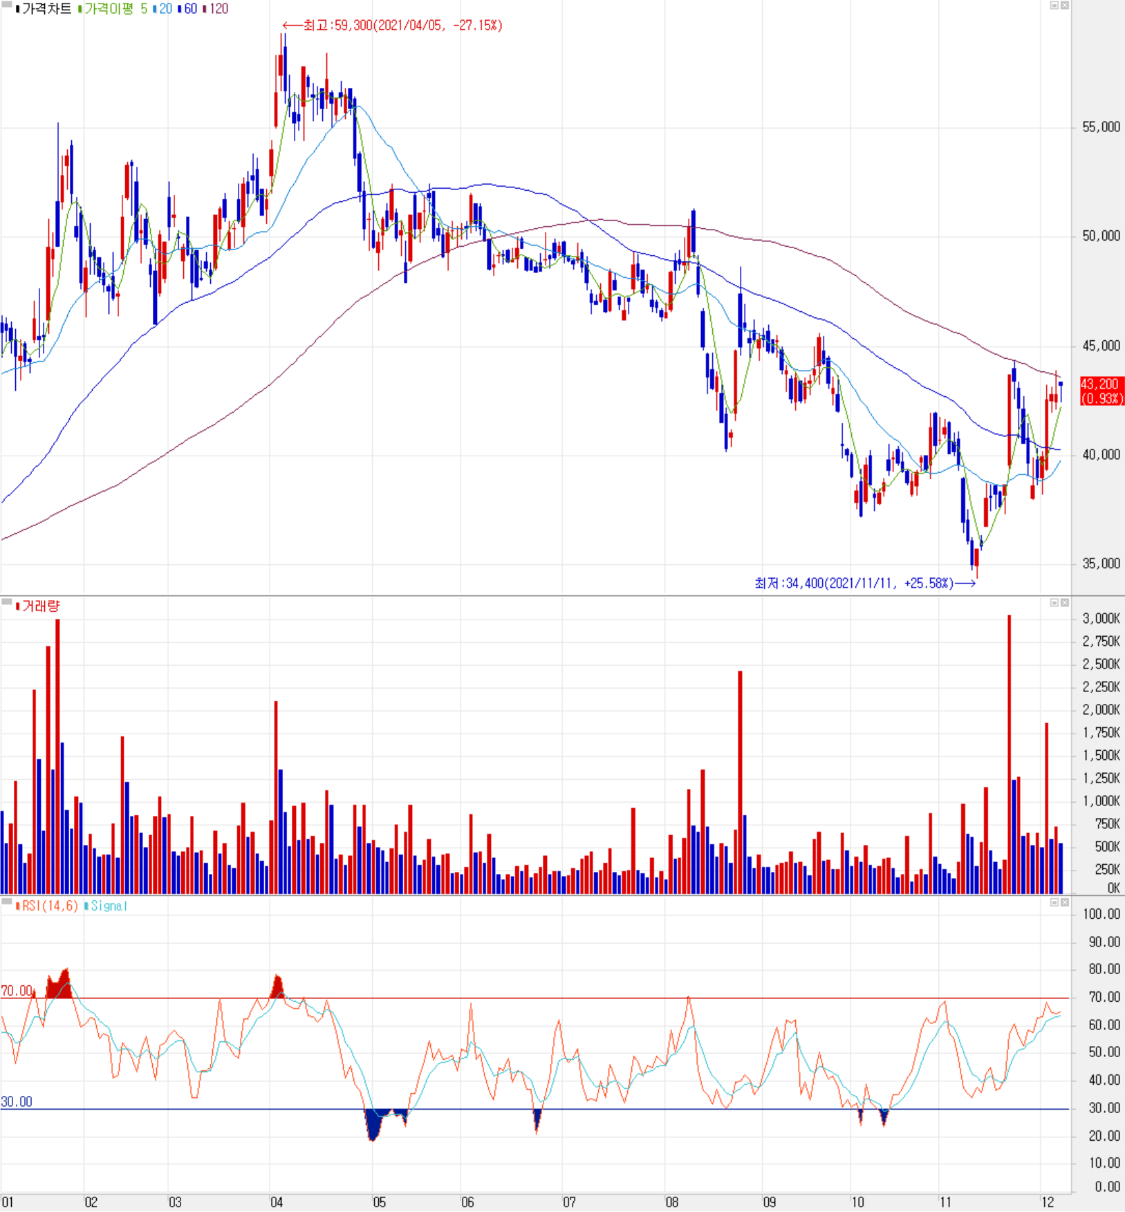Click the 11 month marker on time axis
This screenshot has height=1212, width=1125.
point(945,1202)
